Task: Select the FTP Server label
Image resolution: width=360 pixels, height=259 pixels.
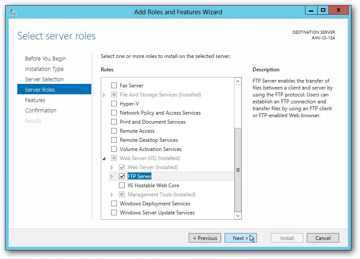Action: click(139, 176)
